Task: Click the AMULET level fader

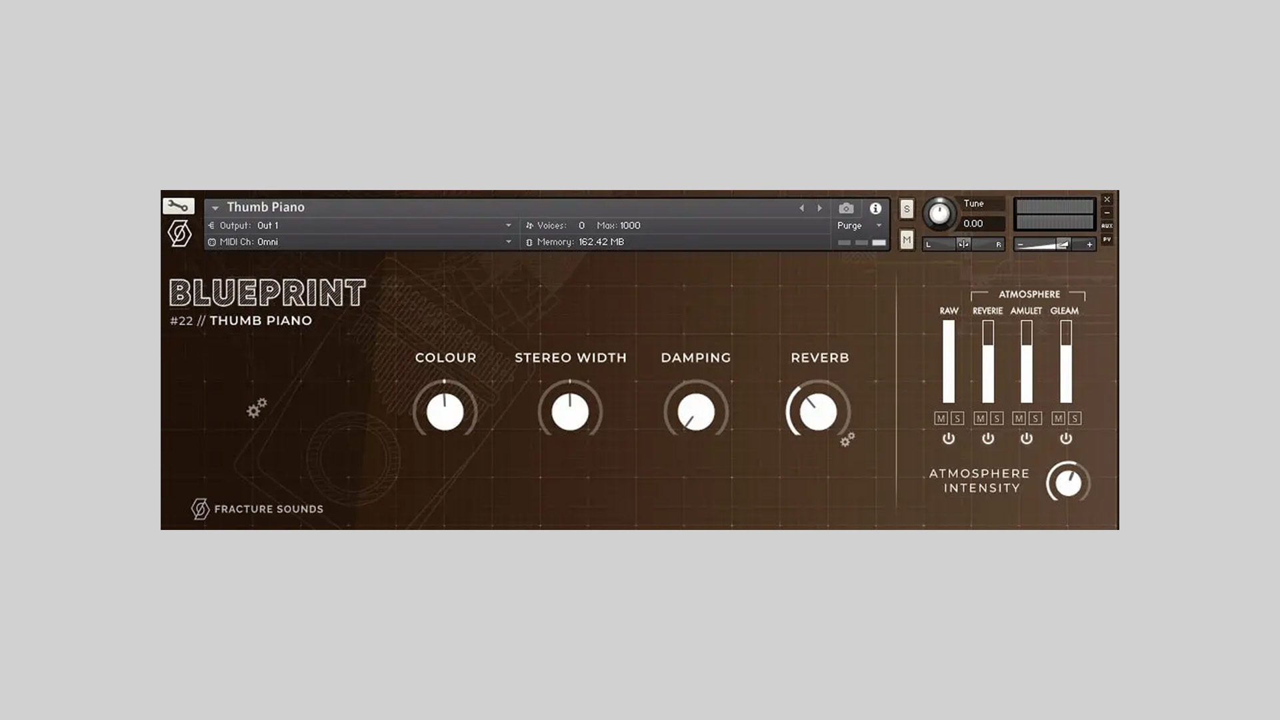Action: click(x=1027, y=361)
